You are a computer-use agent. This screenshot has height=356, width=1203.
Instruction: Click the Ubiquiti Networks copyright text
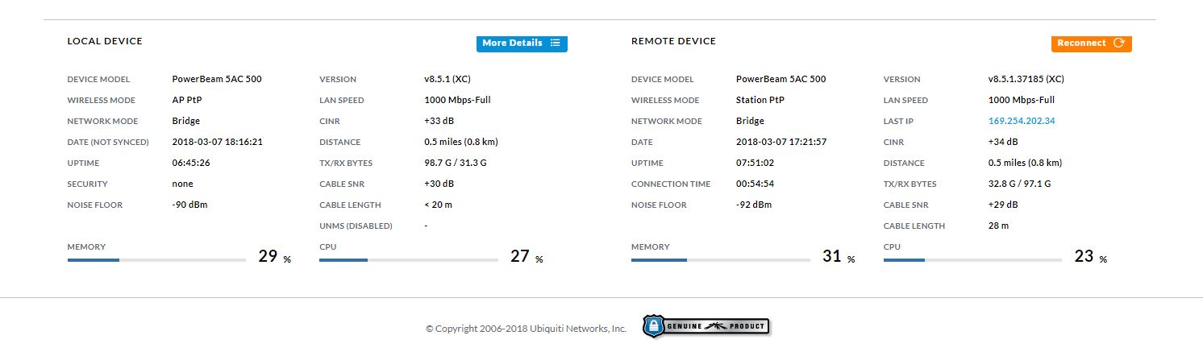click(526, 329)
